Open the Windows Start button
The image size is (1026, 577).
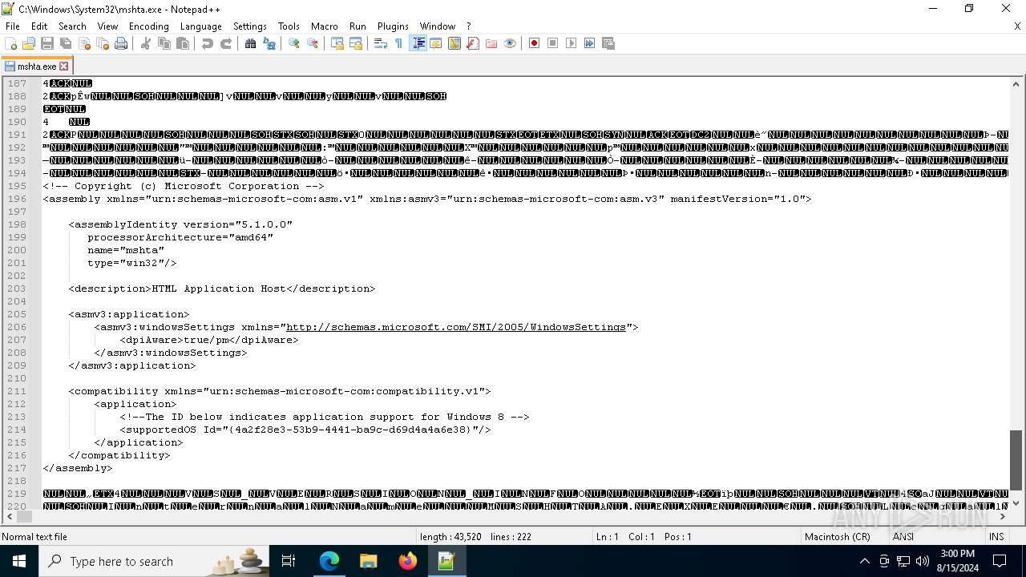pyautogui.click(x=18, y=561)
